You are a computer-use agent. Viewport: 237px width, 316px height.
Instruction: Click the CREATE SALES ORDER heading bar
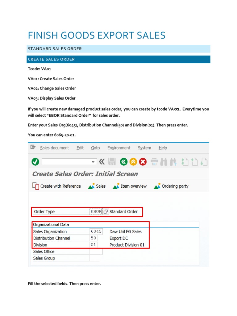tap(118, 59)
